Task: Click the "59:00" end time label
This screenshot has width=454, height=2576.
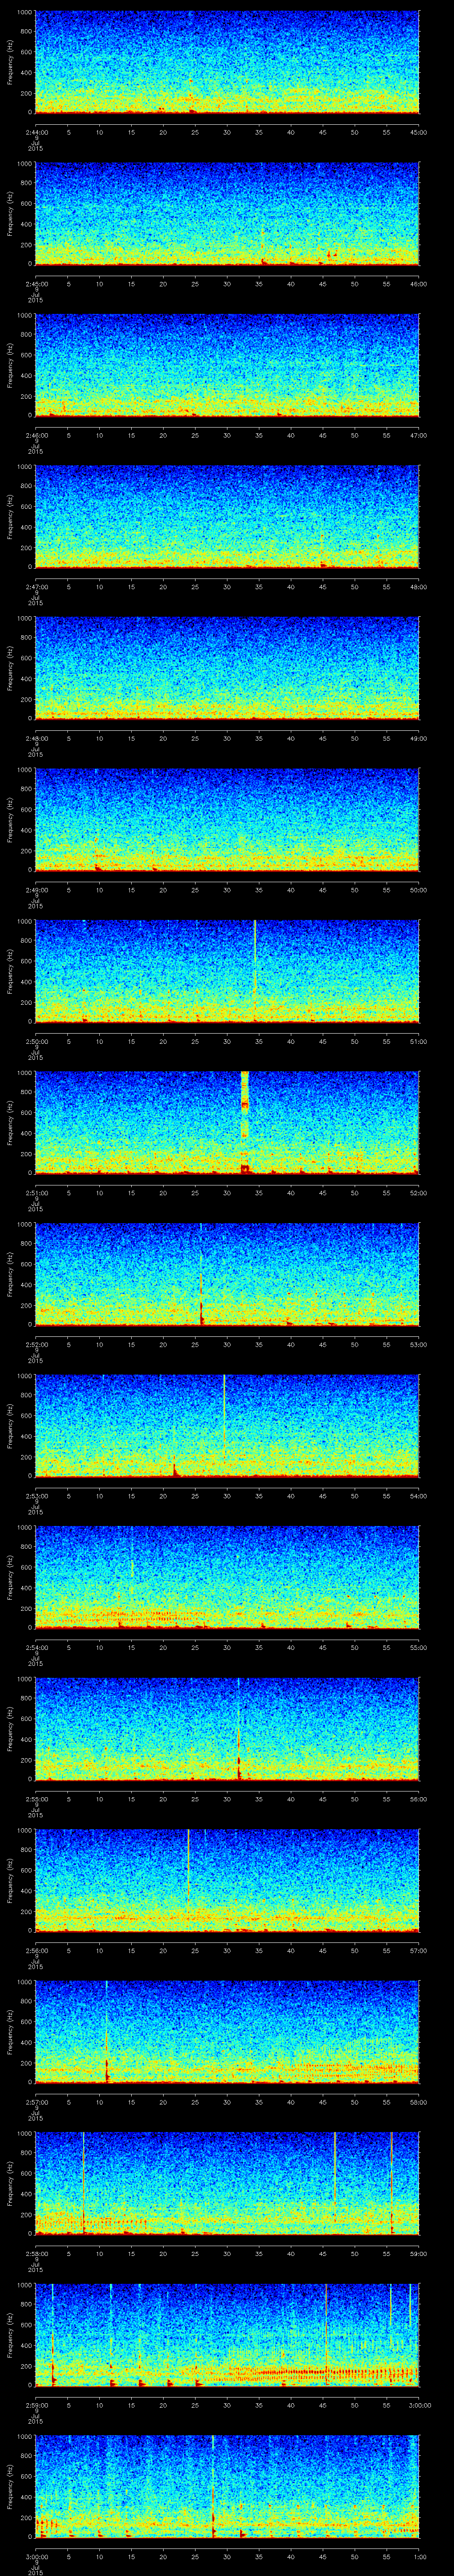Action: click(x=419, y=2254)
